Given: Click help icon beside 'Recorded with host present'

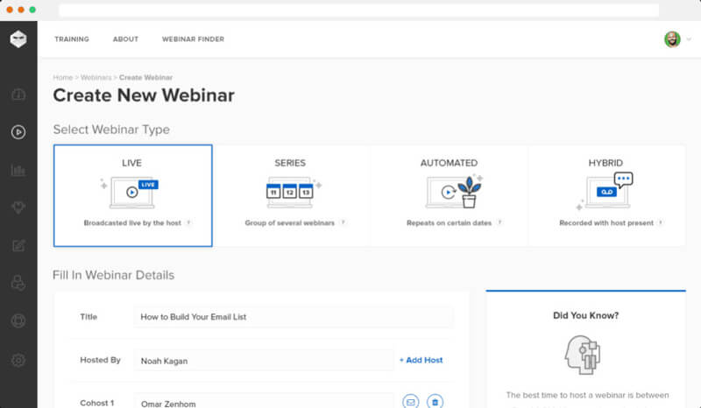Looking at the screenshot, I should 661,222.
